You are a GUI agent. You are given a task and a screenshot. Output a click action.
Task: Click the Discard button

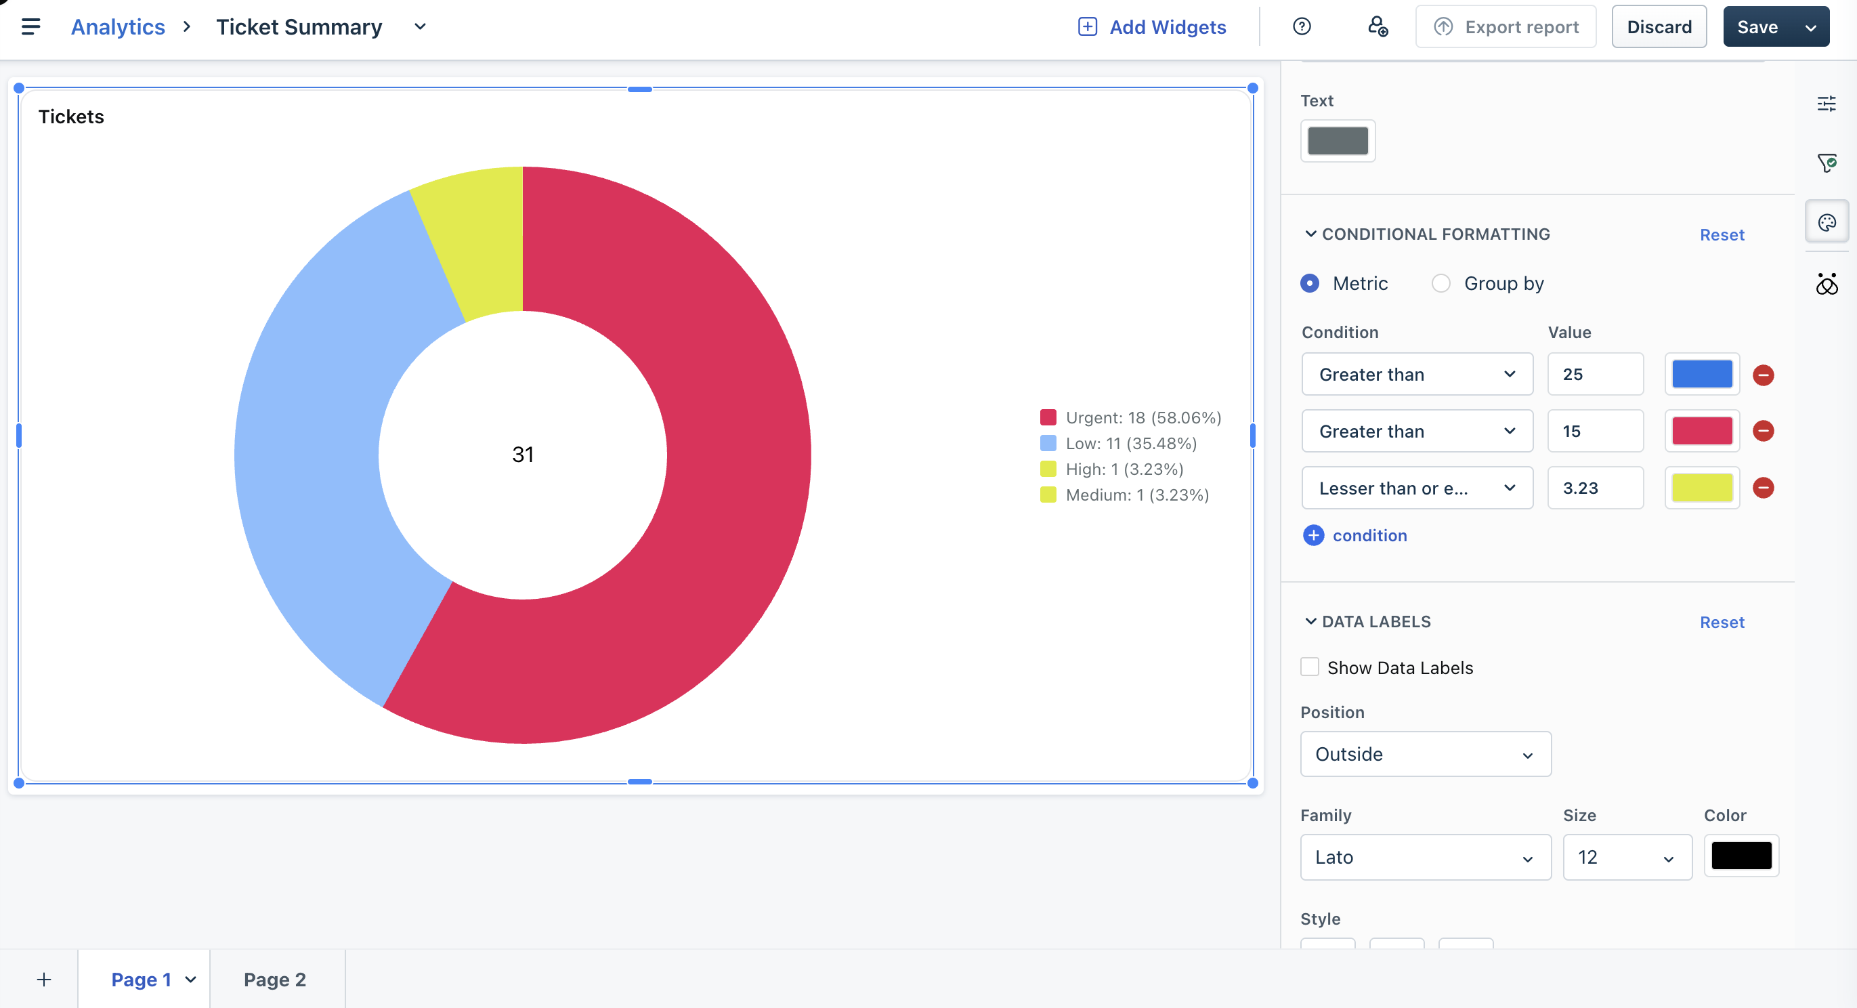1659,26
